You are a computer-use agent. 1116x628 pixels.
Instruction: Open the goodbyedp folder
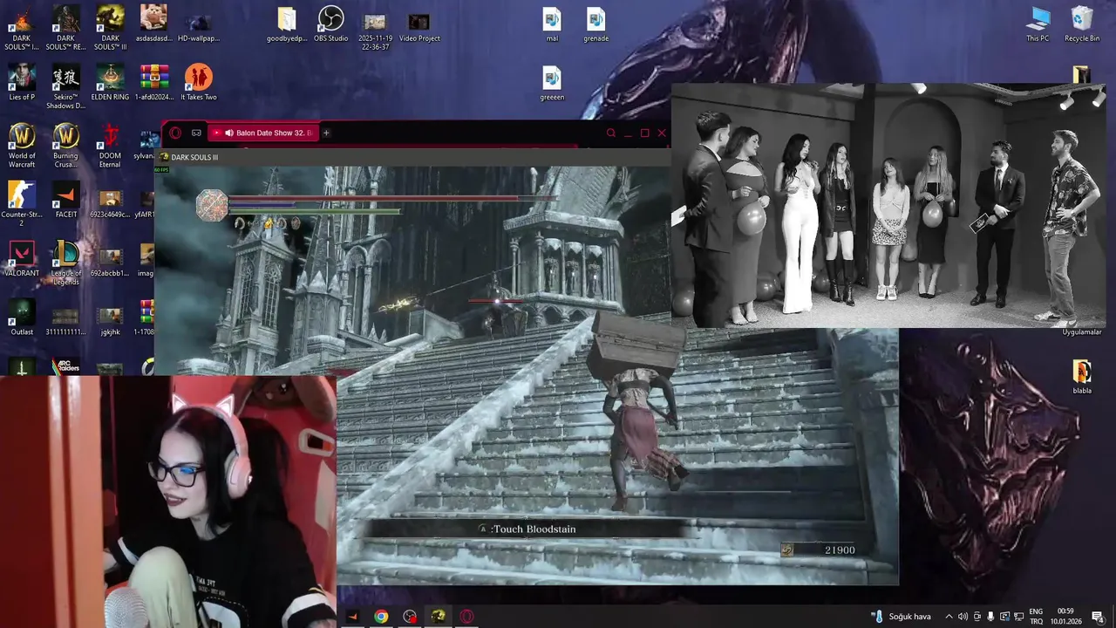pyautogui.click(x=287, y=24)
